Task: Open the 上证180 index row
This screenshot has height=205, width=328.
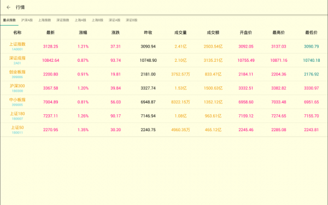Action: coord(164,116)
